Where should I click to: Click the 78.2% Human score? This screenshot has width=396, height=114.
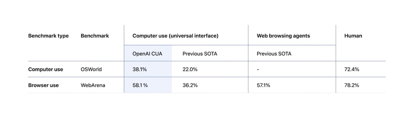coord(352,85)
